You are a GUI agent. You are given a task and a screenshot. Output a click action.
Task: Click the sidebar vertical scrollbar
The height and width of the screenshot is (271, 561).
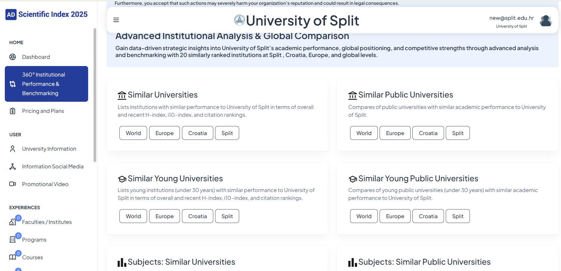tap(95, 95)
